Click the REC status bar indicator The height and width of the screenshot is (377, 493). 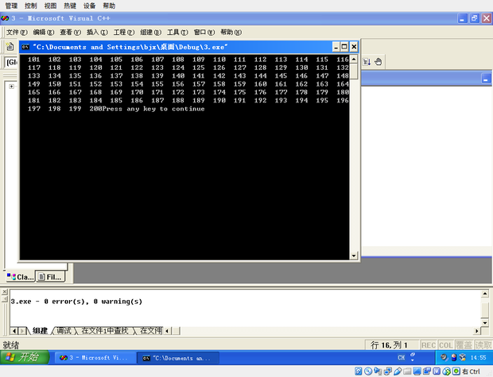tap(429, 345)
